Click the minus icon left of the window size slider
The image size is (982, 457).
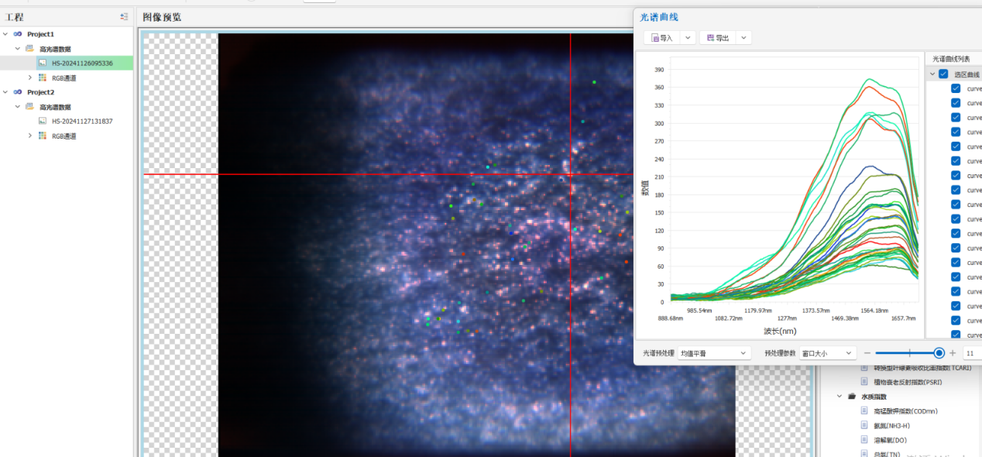867,353
